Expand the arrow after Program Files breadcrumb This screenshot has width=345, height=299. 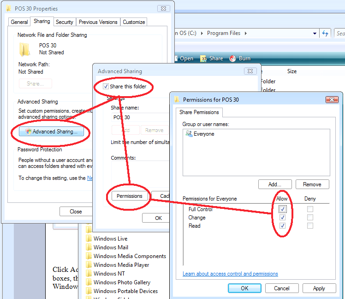pyautogui.click(x=245, y=33)
